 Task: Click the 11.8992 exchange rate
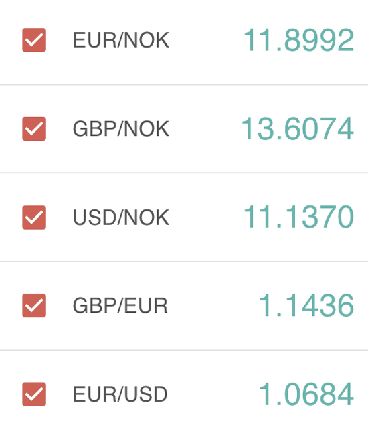[x=298, y=40]
